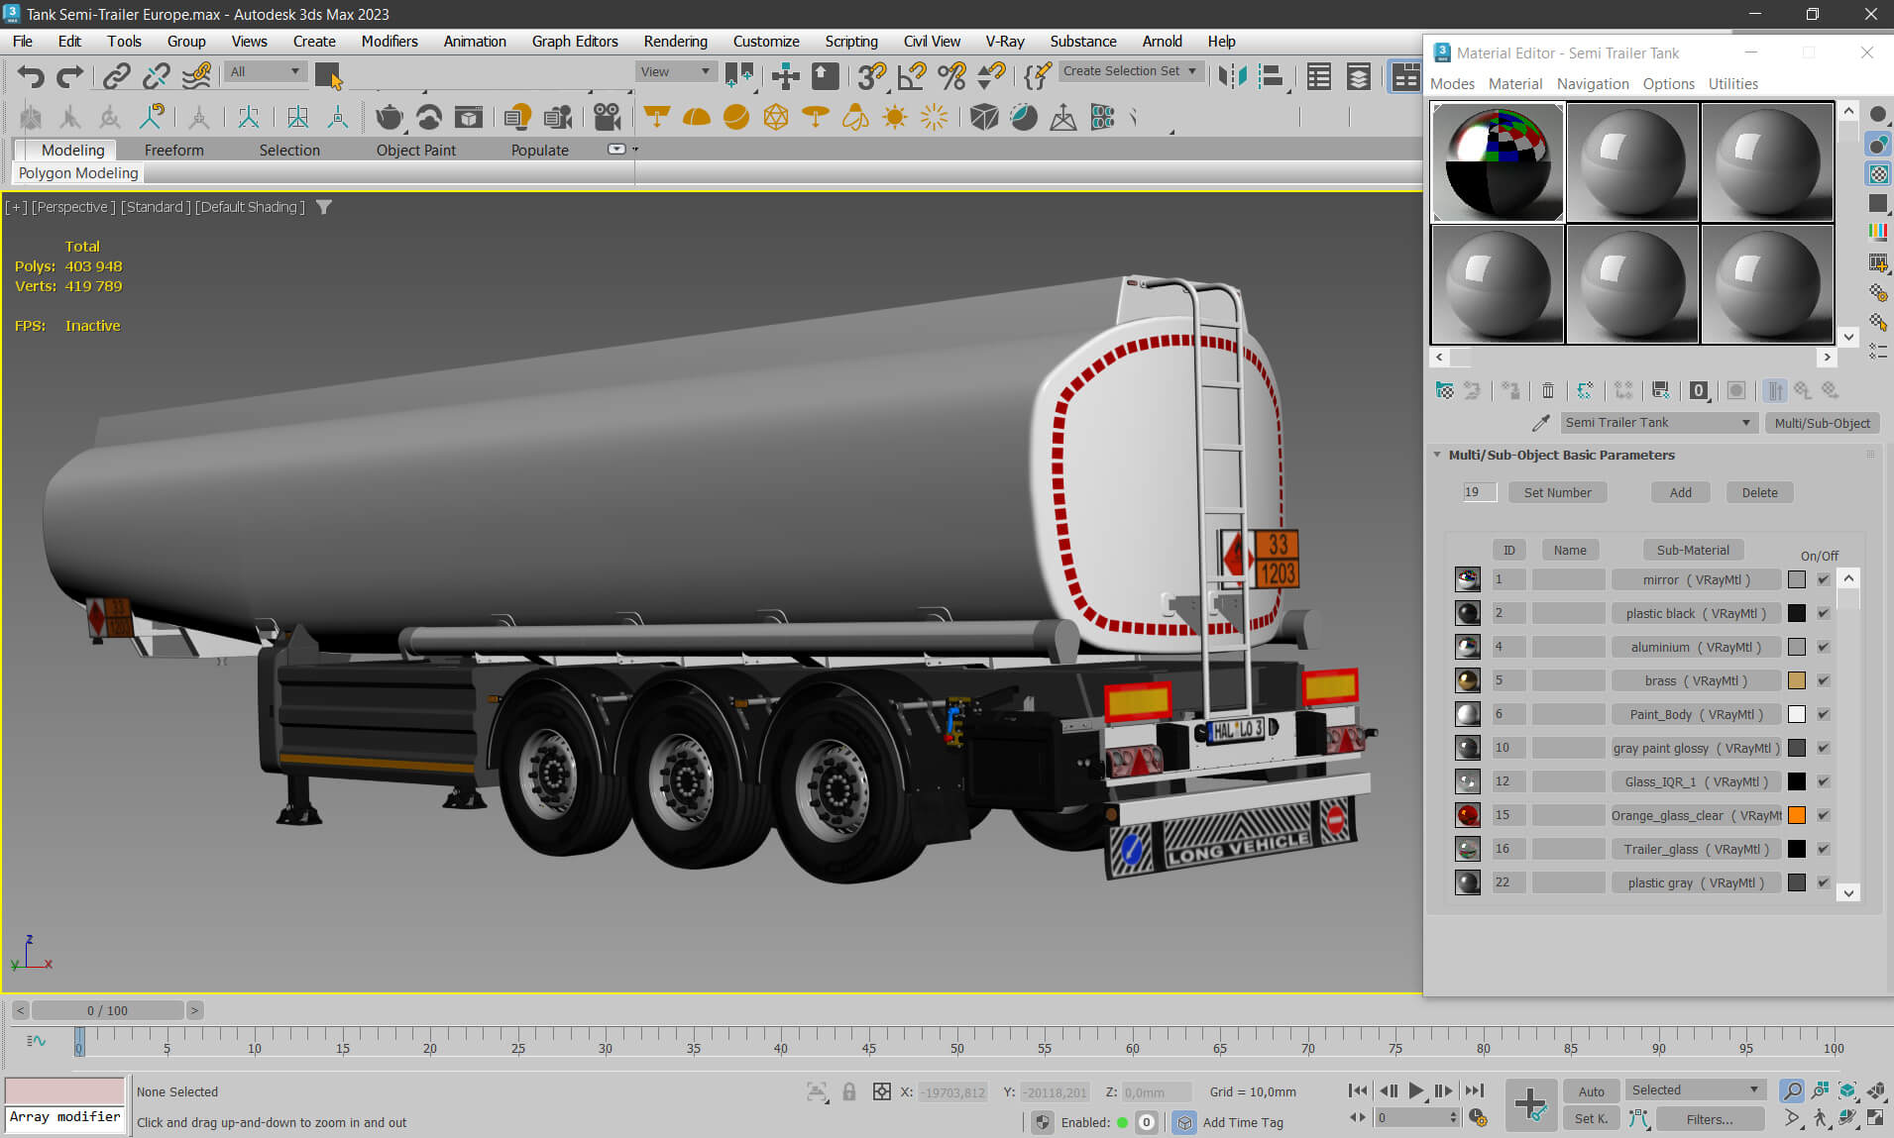Screen dimensions: 1894x1138
Task: Open the V-Ray menu
Action: (x=1004, y=42)
